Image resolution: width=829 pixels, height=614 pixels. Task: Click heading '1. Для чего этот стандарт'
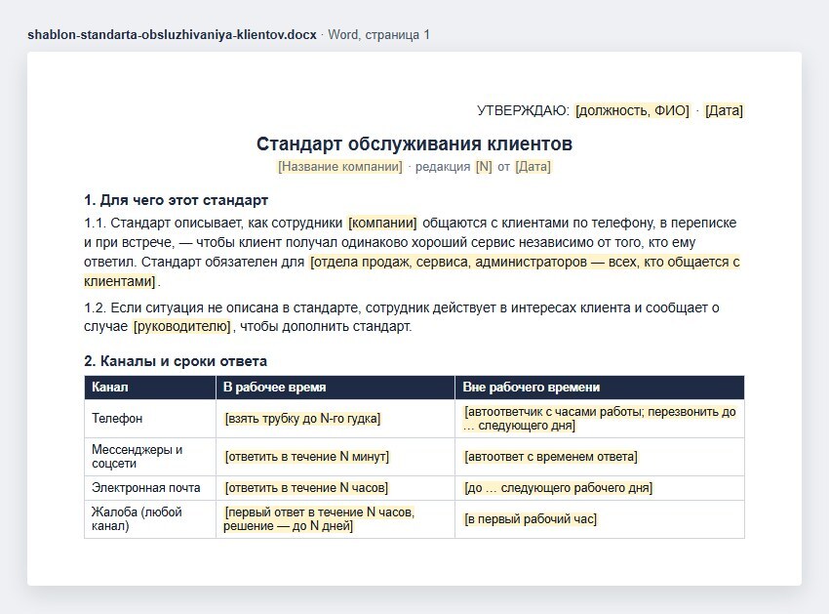(177, 200)
